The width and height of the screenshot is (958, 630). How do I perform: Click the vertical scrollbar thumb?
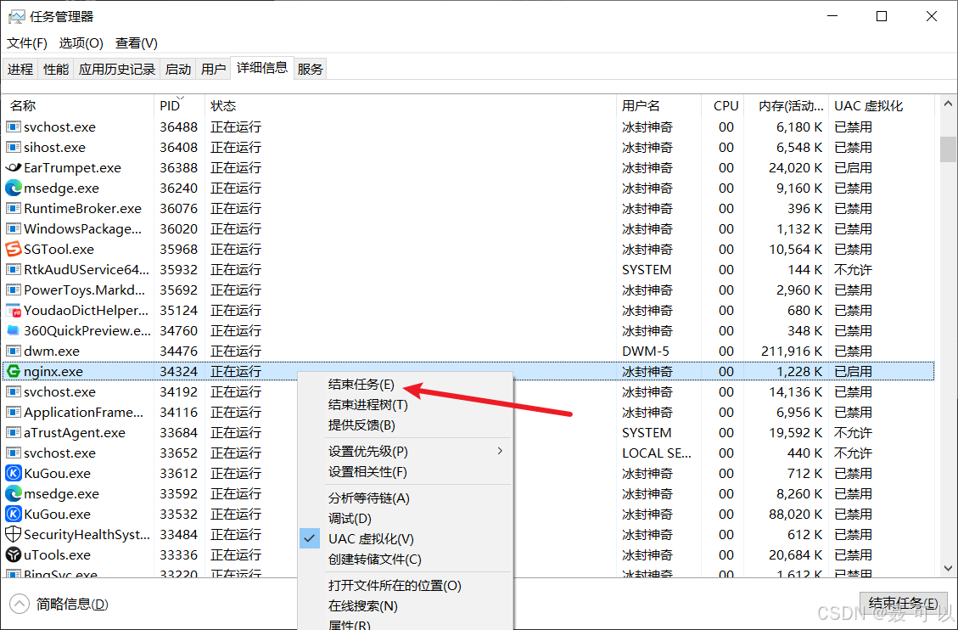click(x=948, y=149)
